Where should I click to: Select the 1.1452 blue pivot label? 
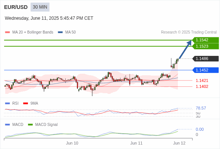click(205, 70)
